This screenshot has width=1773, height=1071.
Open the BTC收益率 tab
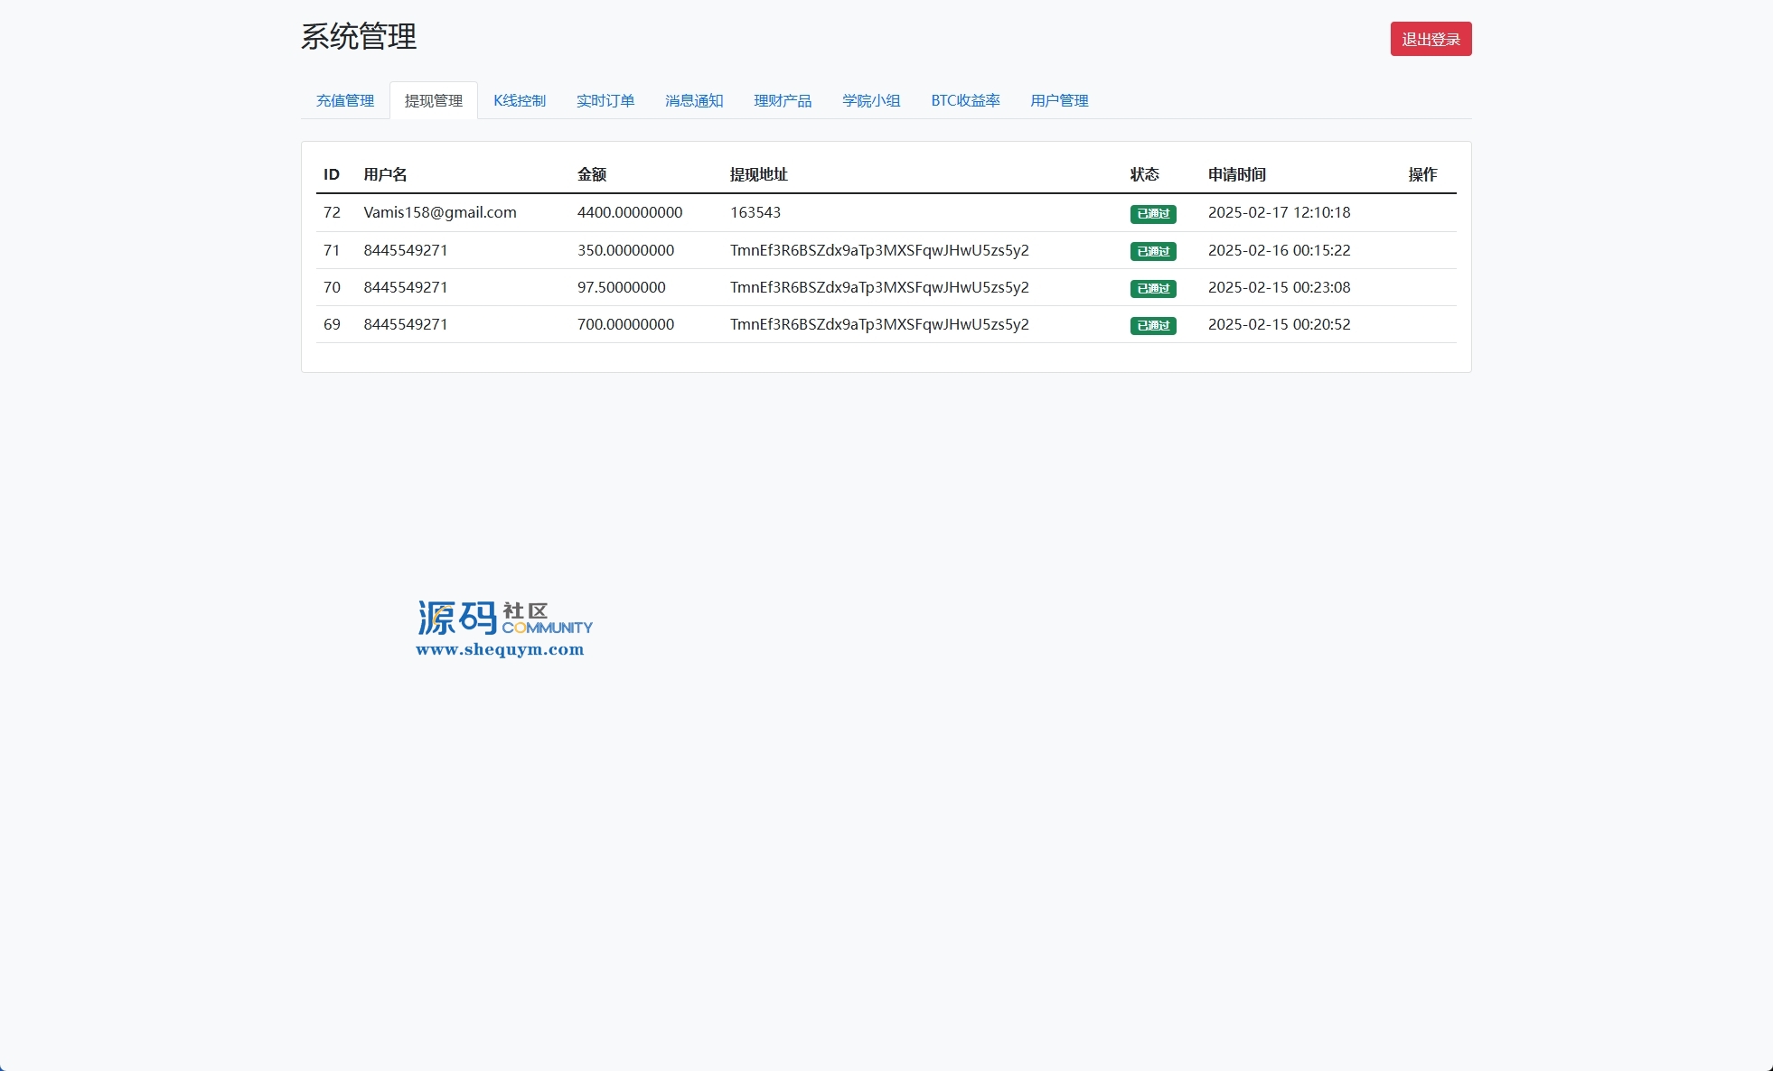click(x=965, y=100)
